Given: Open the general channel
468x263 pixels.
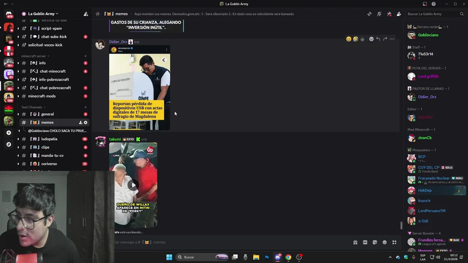Looking at the screenshot, I should (x=54, y=114).
